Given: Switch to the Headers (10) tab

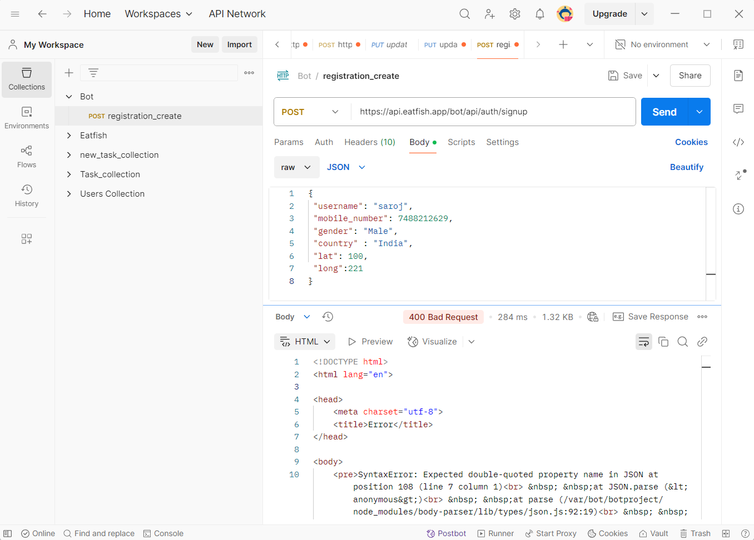Looking at the screenshot, I should (x=370, y=142).
